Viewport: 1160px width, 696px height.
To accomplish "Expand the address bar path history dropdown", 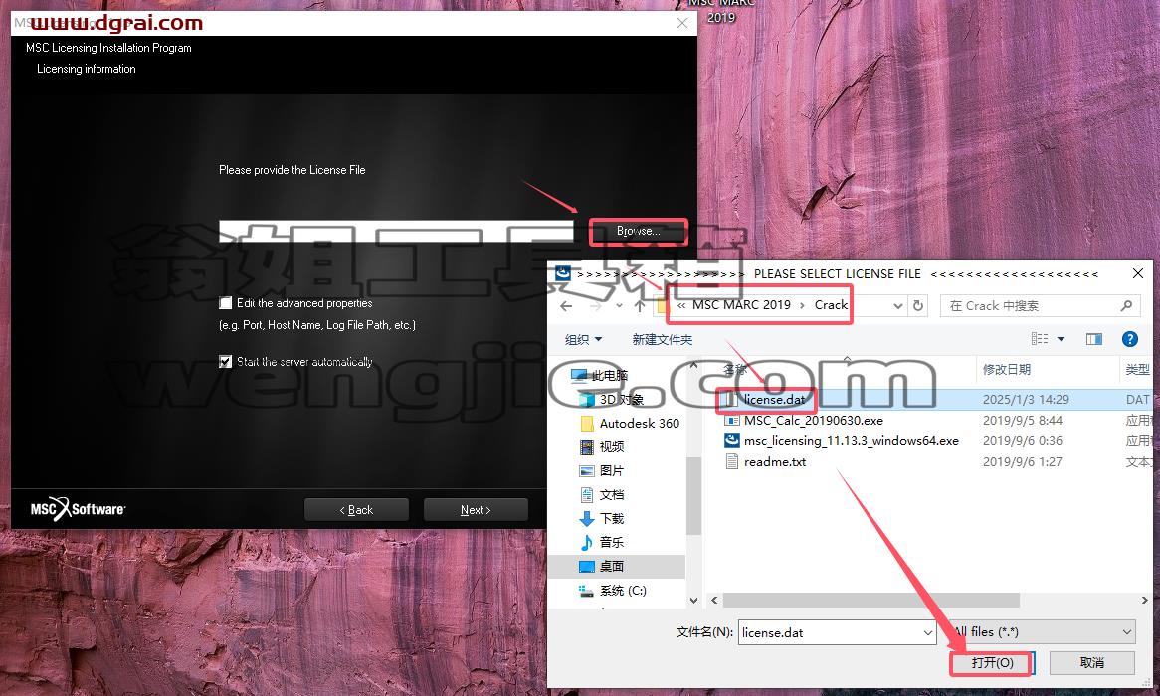I will pos(897,305).
